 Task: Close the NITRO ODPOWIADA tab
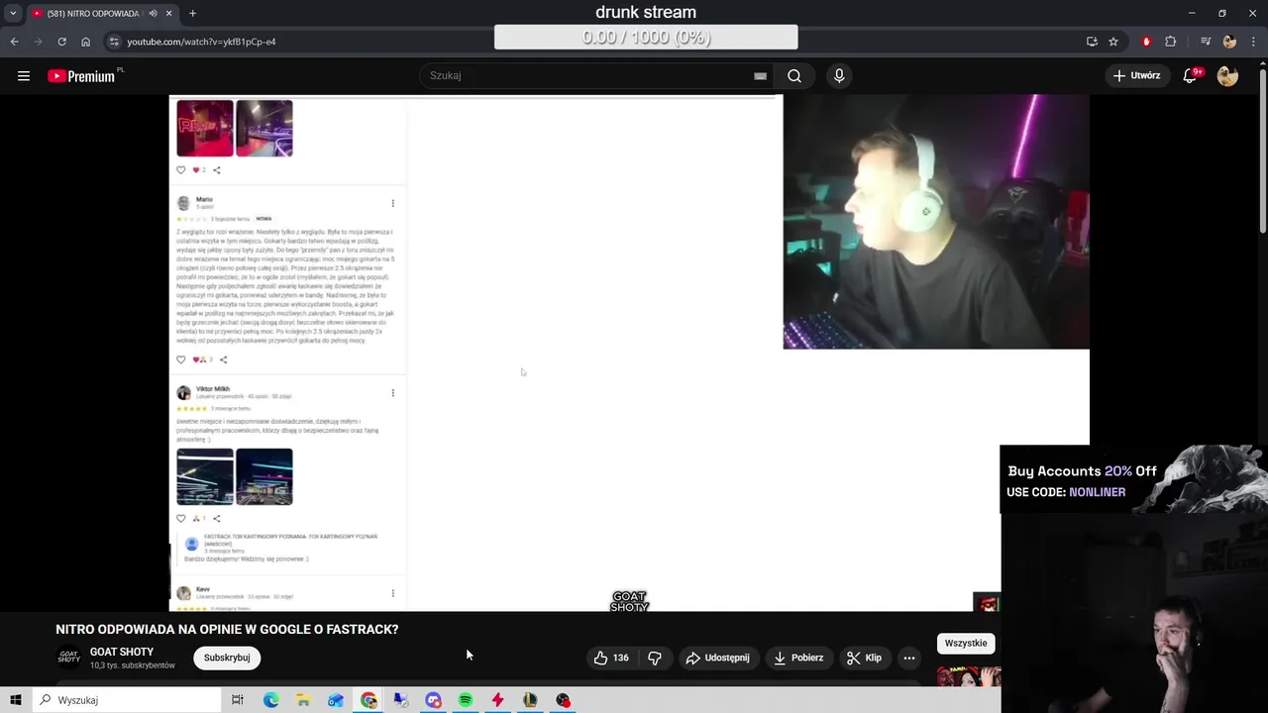click(x=168, y=14)
